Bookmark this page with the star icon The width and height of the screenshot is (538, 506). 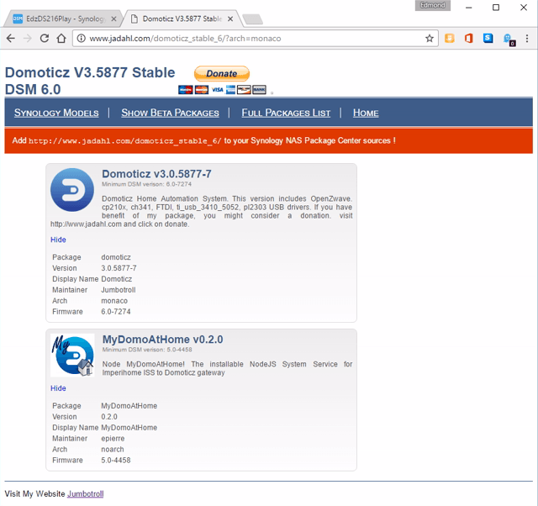pos(430,38)
